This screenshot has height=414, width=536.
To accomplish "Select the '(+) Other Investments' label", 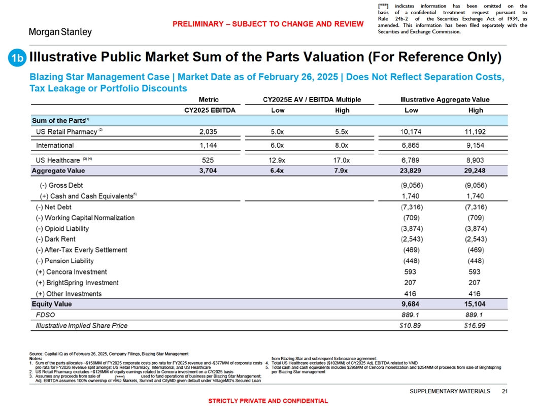I will 69,294.
